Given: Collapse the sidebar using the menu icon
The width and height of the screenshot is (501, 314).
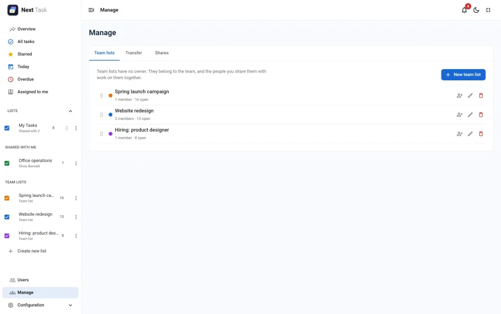Looking at the screenshot, I should pyautogui.click(x=91, y=10).
